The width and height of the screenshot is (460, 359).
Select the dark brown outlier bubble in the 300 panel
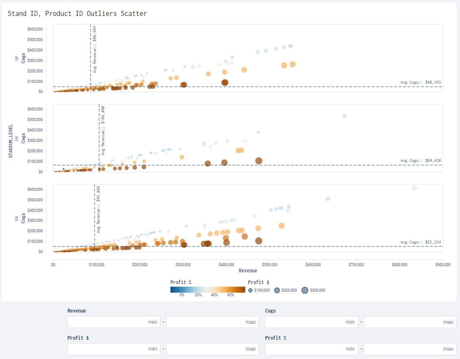[x=224, y=83]
